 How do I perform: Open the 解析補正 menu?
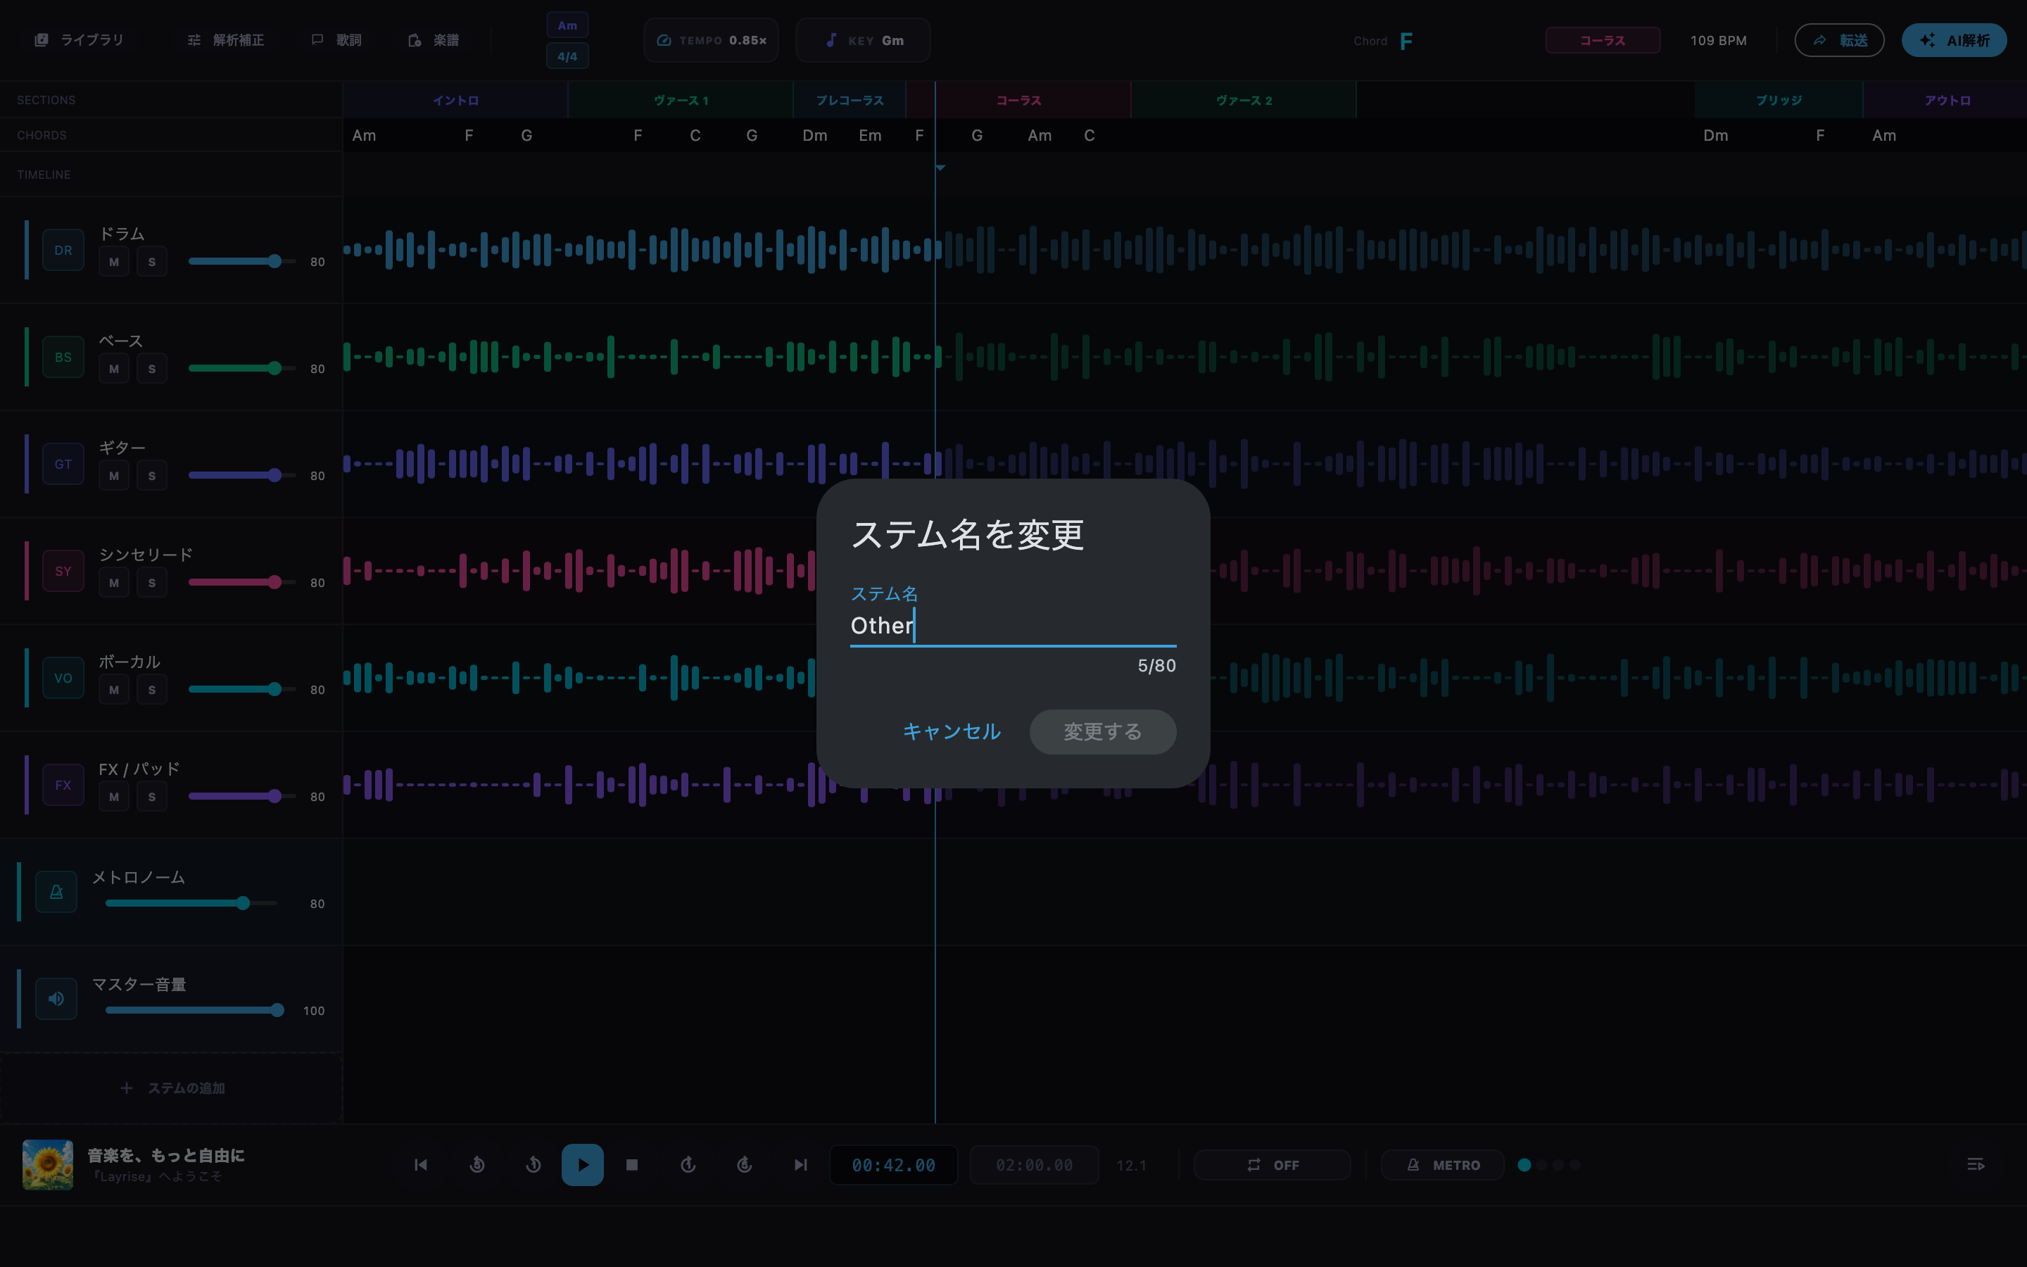(x=225, y=40)
